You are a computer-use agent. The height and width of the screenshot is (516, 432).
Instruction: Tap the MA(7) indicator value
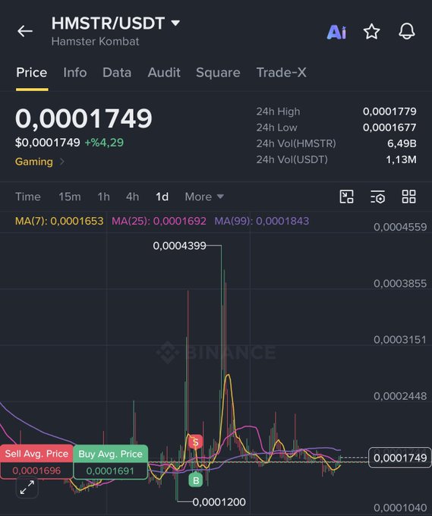pos(59,221)
